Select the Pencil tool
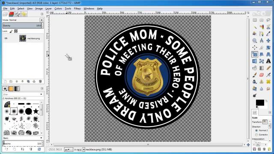The image size is (274, 154). (268, 68)
